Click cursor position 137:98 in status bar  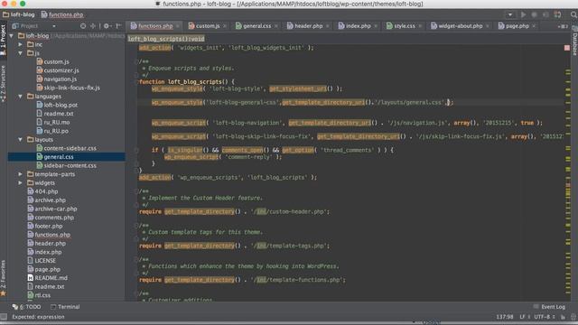tap(504, 317)
